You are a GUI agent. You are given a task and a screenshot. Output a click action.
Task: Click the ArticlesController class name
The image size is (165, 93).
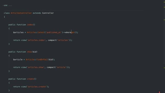[21, 13]
